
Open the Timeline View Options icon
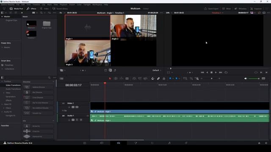(x=61, y=79)
